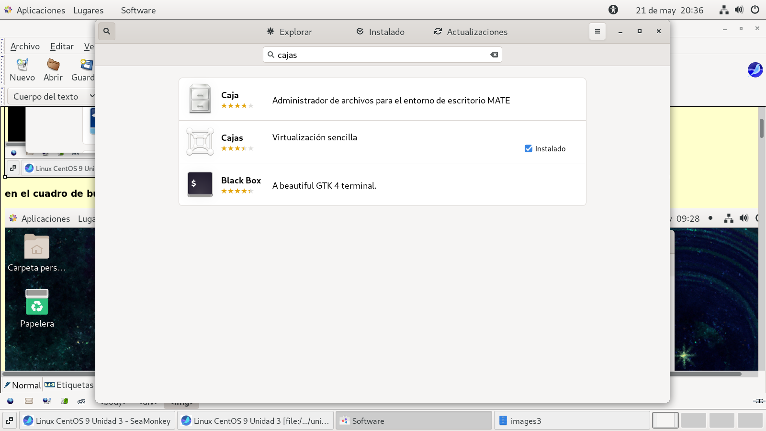Image resolution: width=766 pixels, height=431 pixels.
Task: Clear the search field text
Action: click(x=494, y=55)
